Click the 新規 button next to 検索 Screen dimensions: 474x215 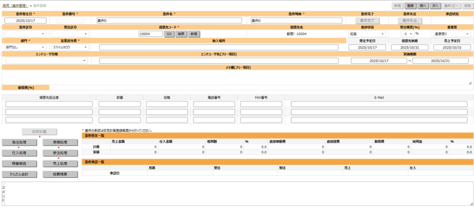point(193,34)
